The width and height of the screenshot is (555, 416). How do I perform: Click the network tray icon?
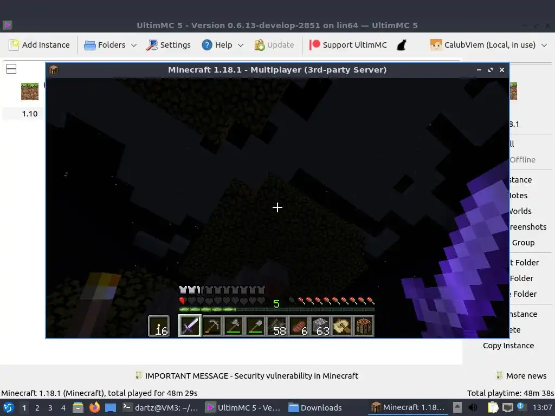click(x=507, y=407)
